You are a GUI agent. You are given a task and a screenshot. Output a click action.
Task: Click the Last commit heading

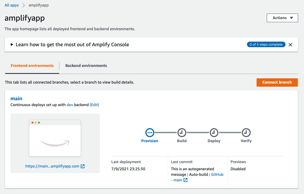[182, 162]
